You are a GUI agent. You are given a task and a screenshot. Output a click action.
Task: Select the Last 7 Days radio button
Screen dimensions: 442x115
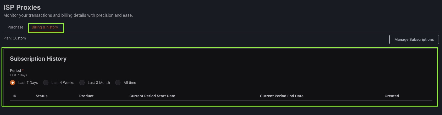(13, 83)
